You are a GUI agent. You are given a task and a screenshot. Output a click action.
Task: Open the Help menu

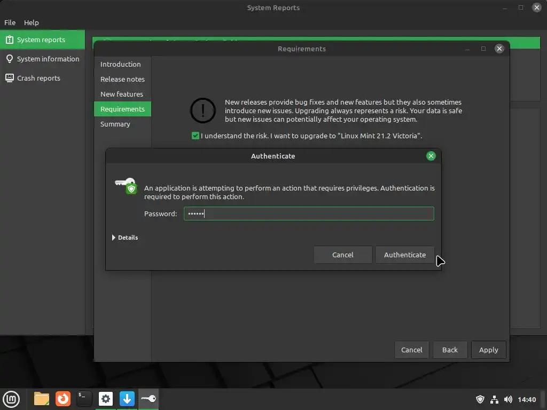coord(32,22)
